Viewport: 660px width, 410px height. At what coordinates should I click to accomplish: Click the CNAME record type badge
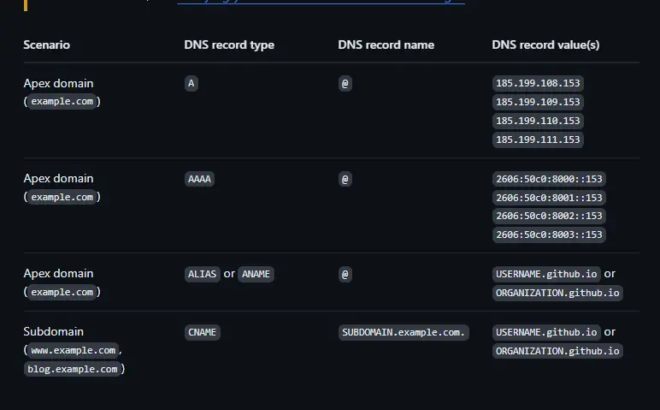203,332
